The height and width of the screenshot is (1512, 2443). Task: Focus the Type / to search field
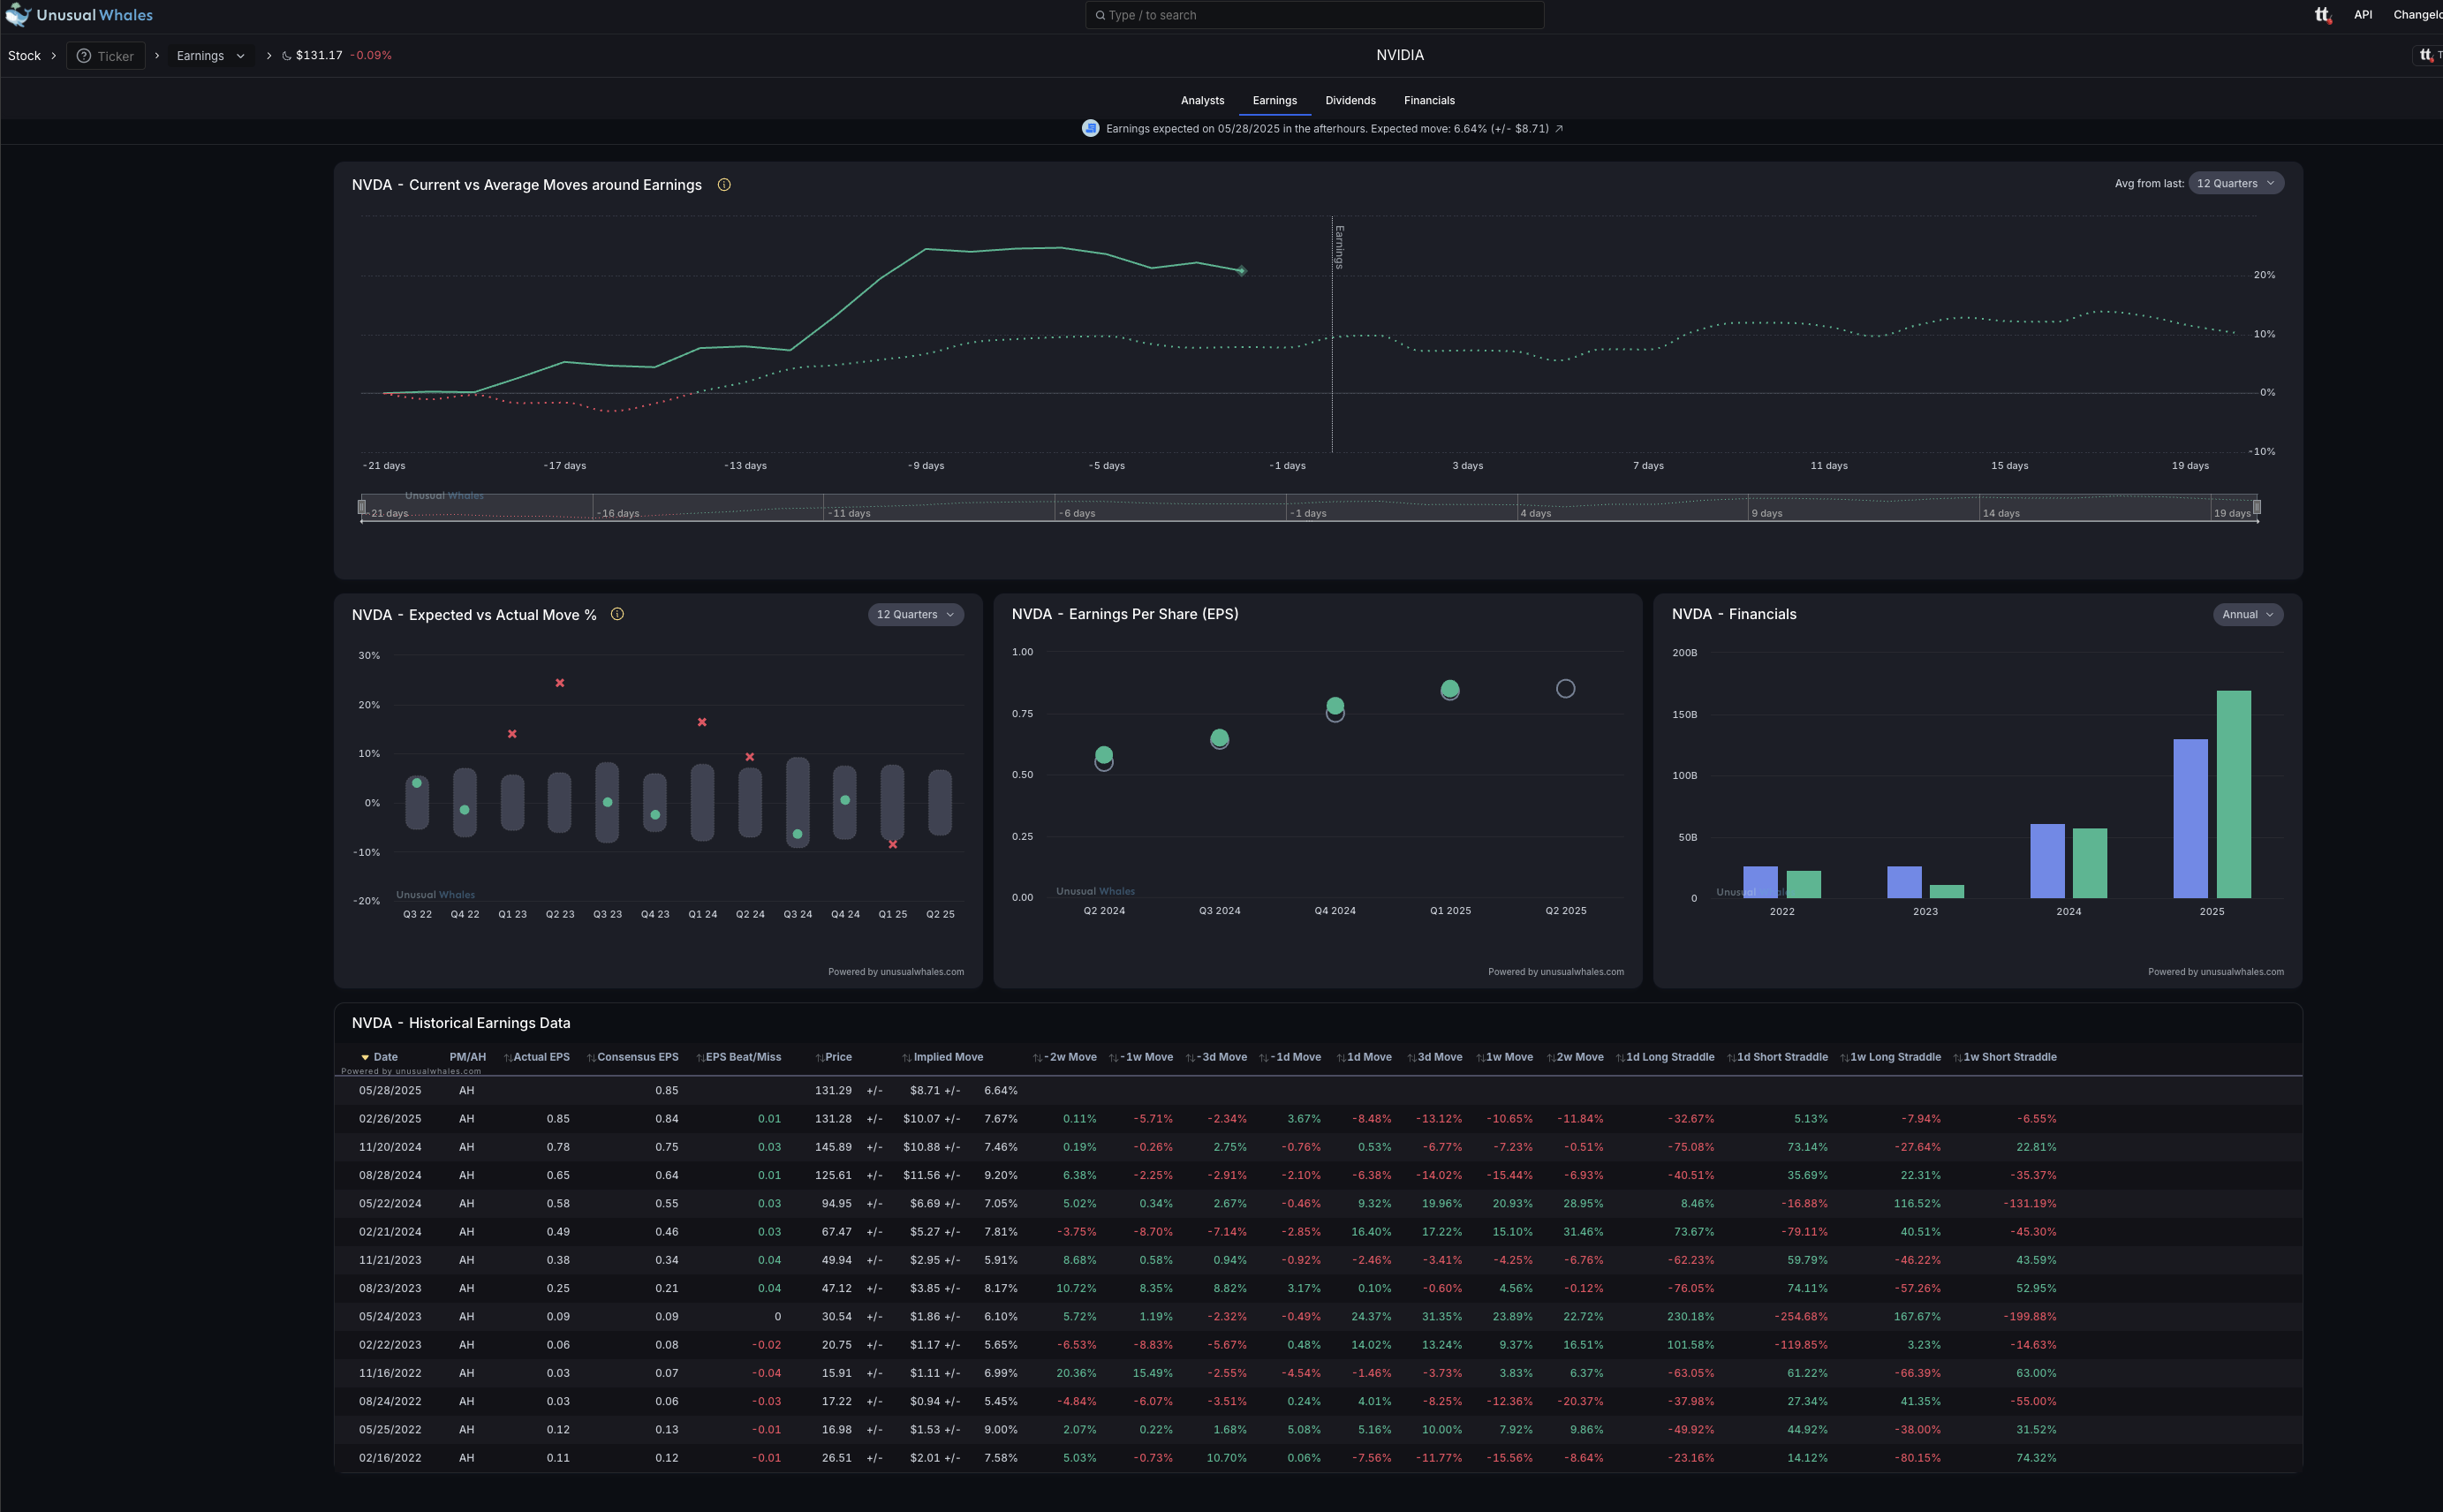click(x=1314, y=15)
